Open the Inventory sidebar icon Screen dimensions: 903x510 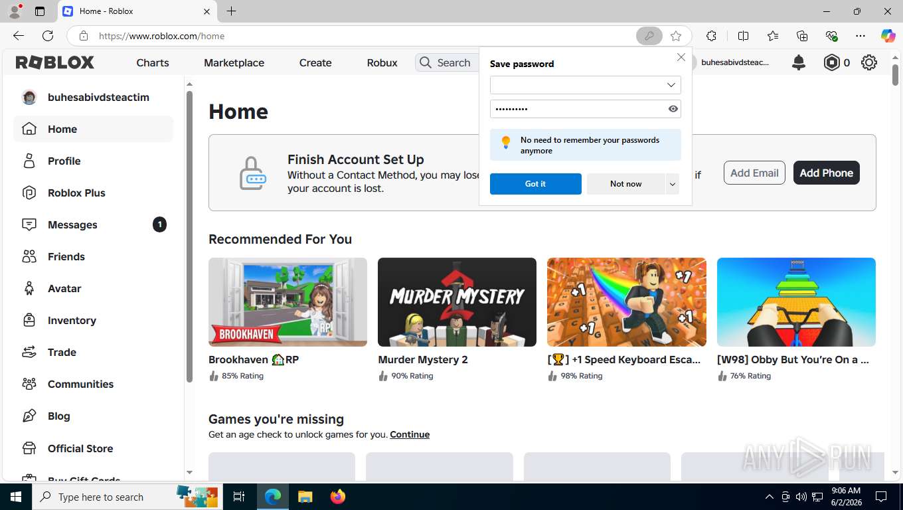click(29, 320)
